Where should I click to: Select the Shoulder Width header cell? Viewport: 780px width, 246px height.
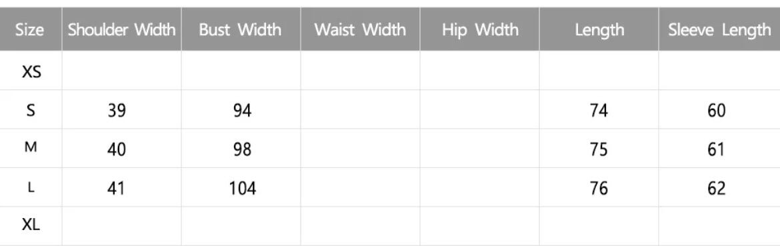click(122, 30)
